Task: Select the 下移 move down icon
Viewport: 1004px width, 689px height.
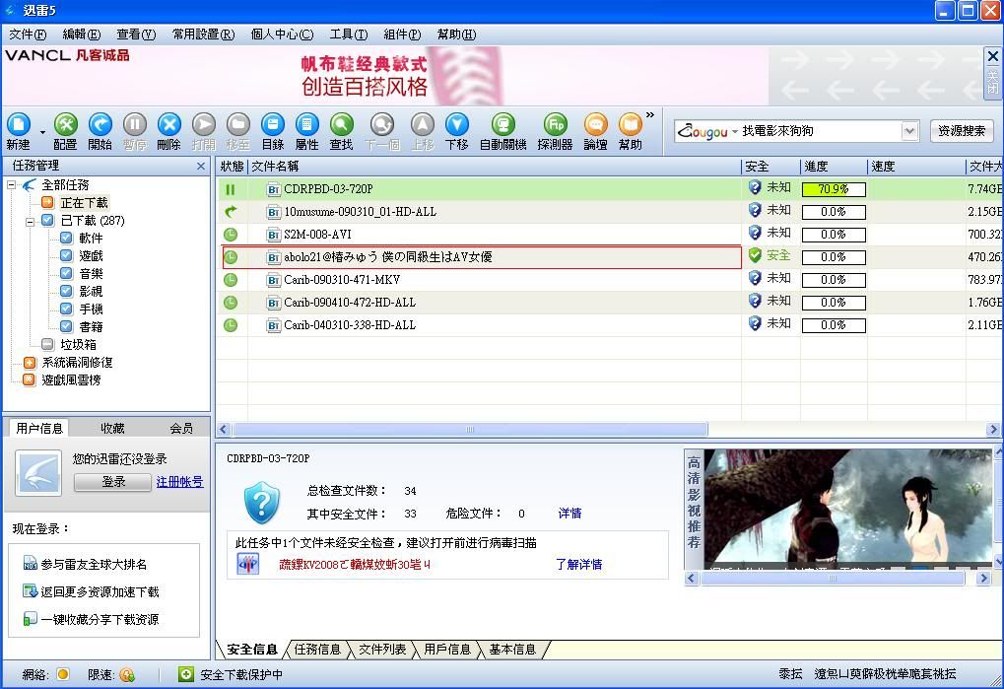Action: 456,126
